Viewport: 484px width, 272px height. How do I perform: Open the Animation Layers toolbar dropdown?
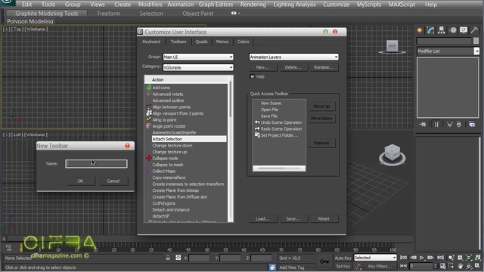point(293,57)
